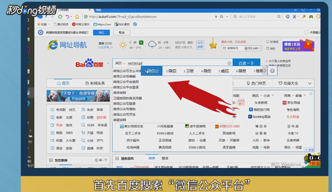Show next page of IME candidates
This screenshot has width=332, height=192.
[x=265, y=71]
